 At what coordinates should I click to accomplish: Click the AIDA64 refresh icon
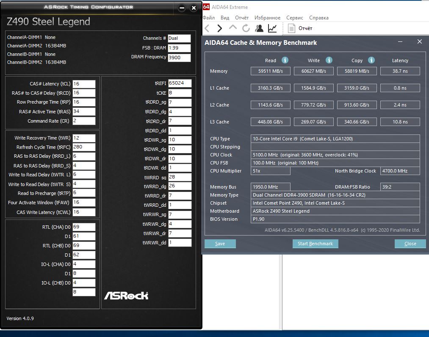click(246, 28)
